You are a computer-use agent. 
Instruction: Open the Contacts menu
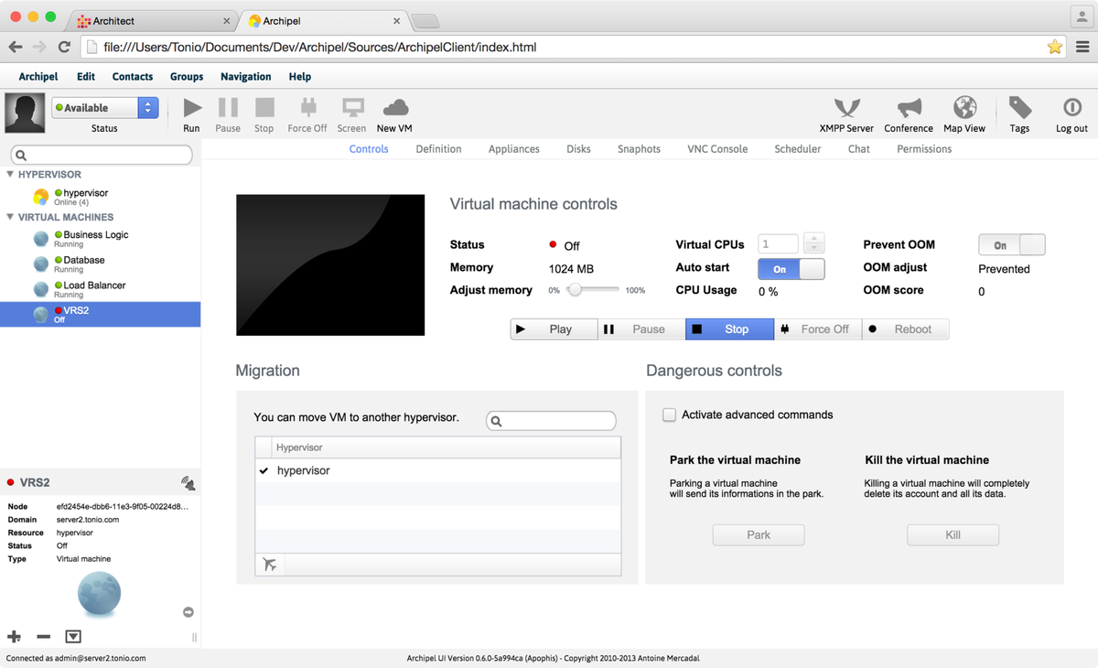[133, 77]
